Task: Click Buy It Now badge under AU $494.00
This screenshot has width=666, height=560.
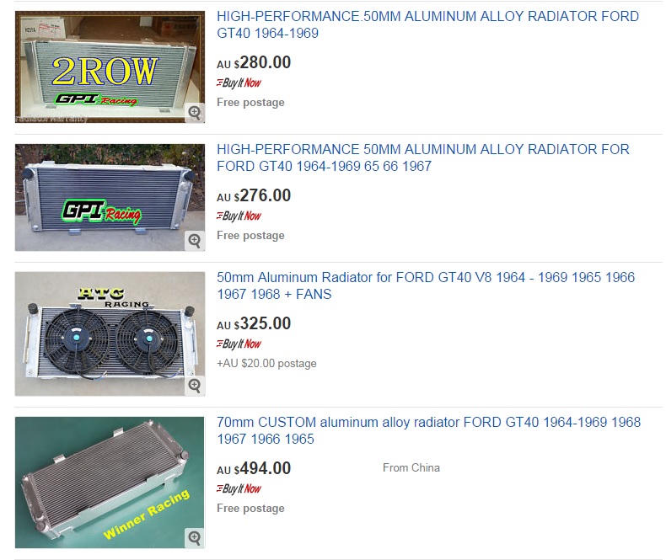Action: [x=239, y=488]
